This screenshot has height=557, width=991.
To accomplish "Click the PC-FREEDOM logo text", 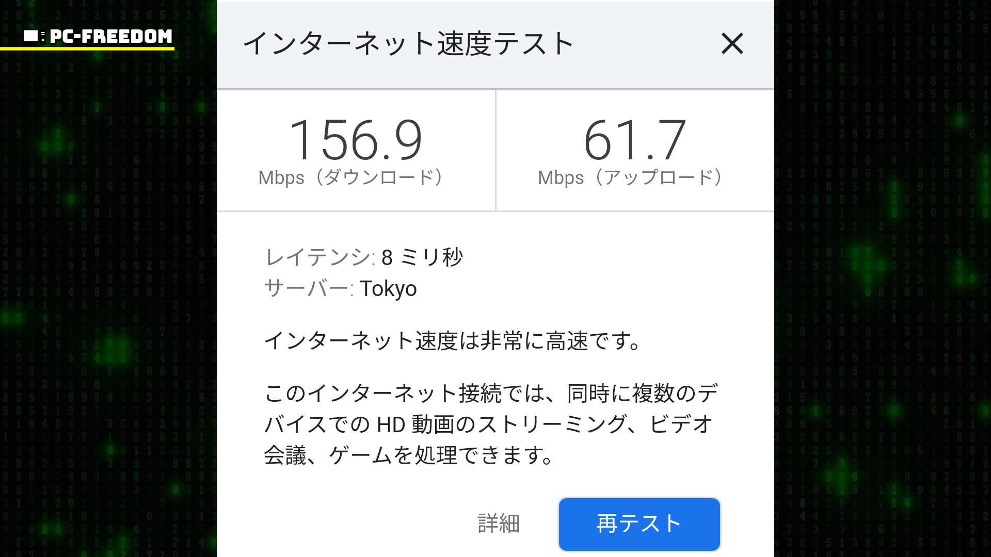I will (x=111, y=36).
